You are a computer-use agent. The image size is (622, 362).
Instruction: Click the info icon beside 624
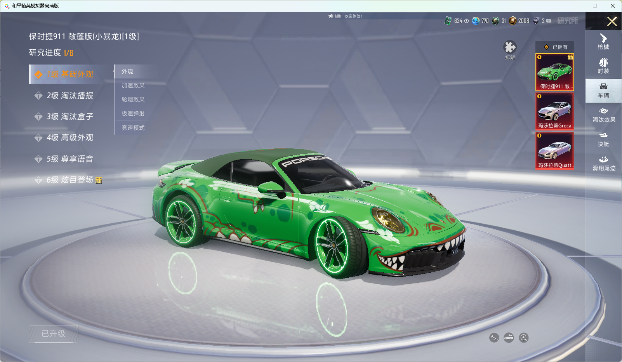click(x=466, y=21)
